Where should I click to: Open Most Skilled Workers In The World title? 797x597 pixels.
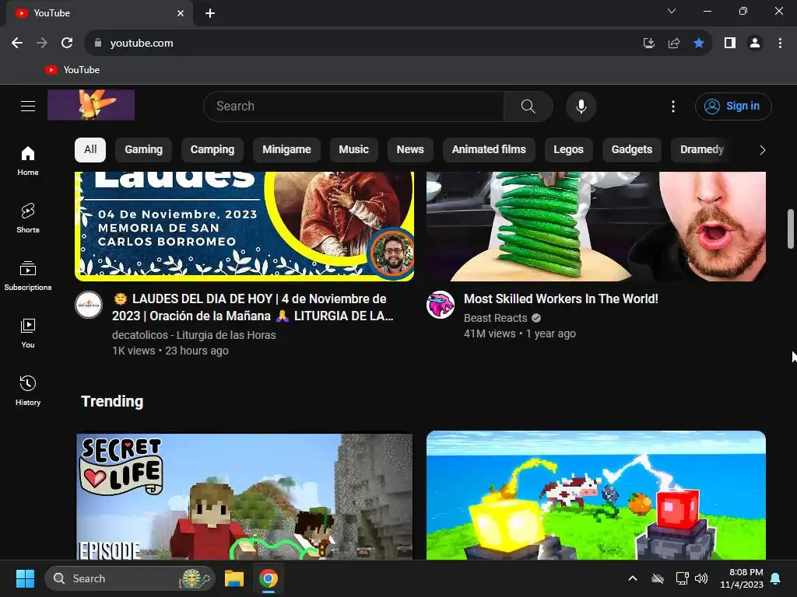pos(560,299)
